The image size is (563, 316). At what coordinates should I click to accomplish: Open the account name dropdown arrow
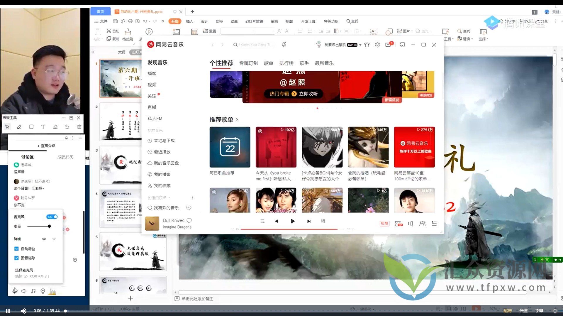[x=360, y=45]
